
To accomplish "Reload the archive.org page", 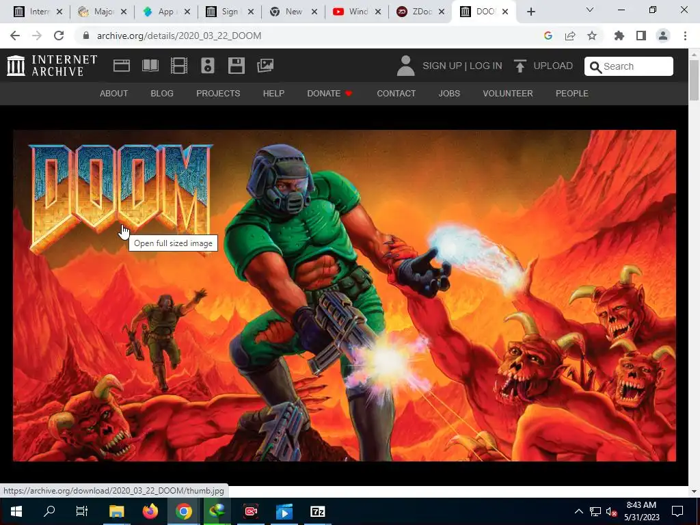I will click(x=59, y=36).
